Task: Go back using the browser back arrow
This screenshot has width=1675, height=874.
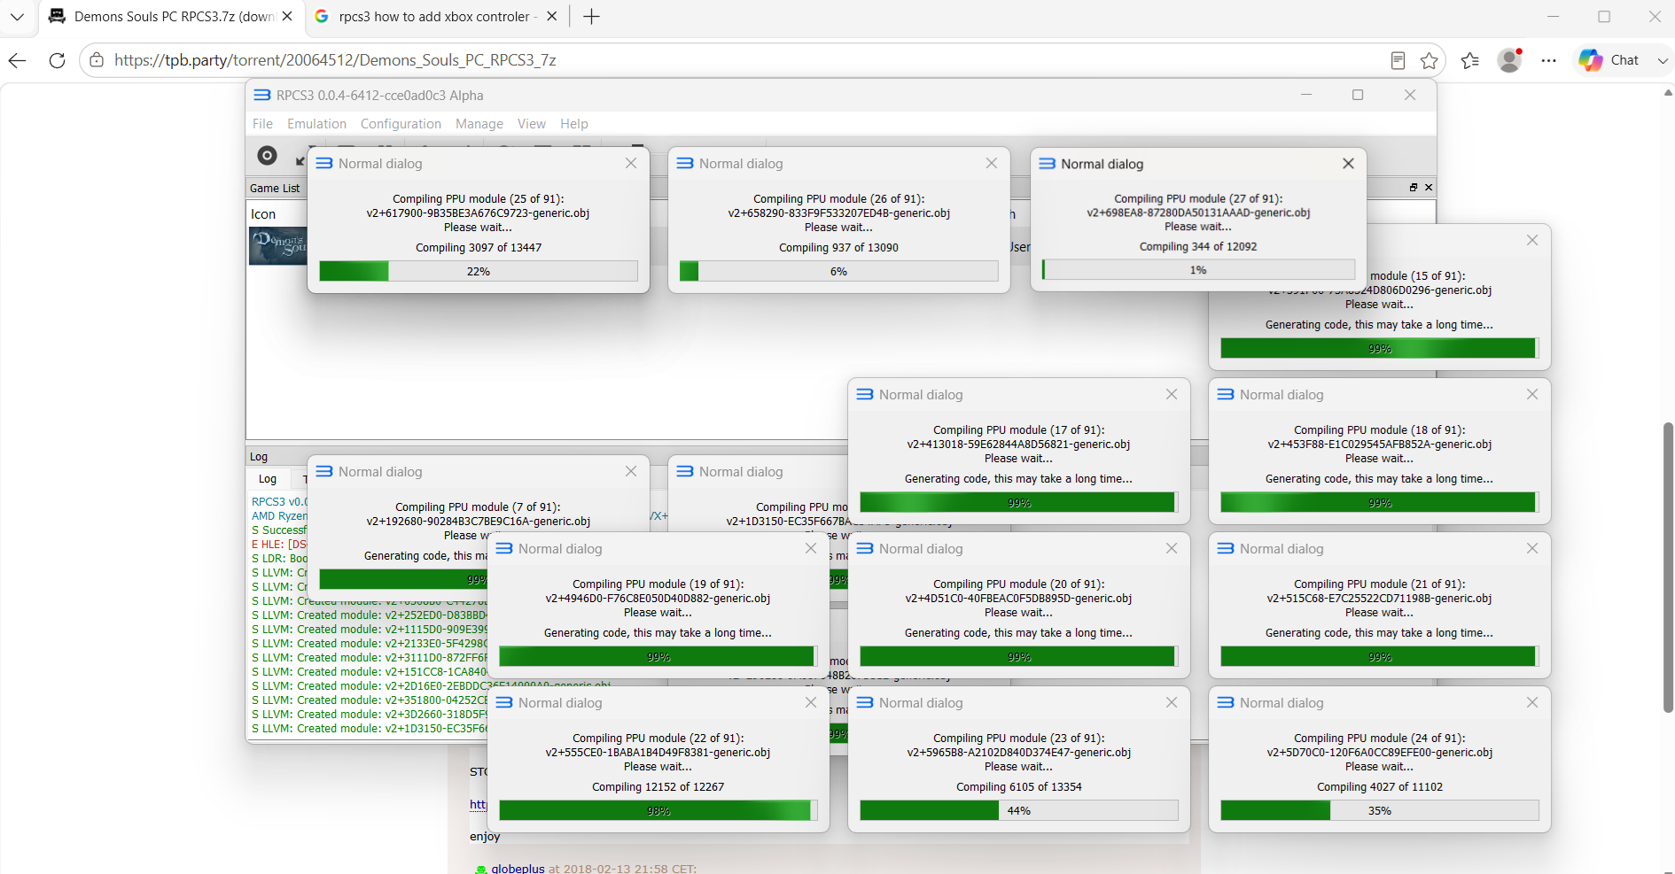Action: [x=18, y=60]
